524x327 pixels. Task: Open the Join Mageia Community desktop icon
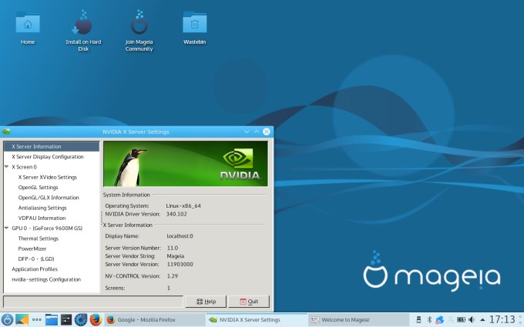[139, 31]
